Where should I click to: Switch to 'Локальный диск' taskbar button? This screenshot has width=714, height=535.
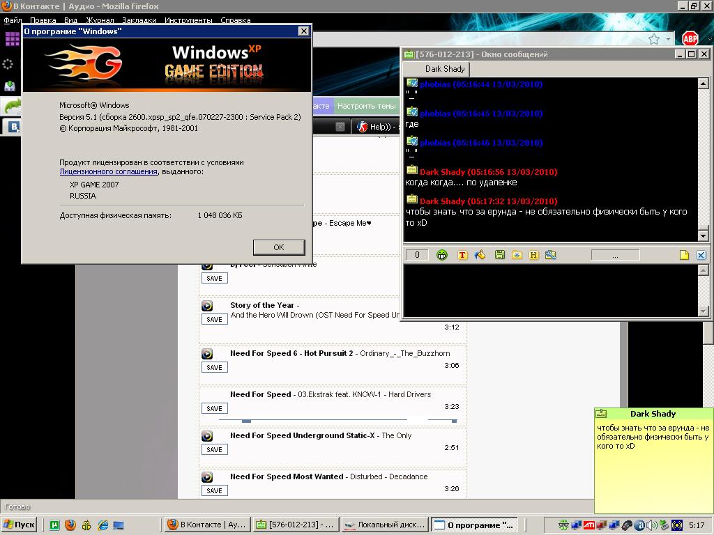[385, 525]
